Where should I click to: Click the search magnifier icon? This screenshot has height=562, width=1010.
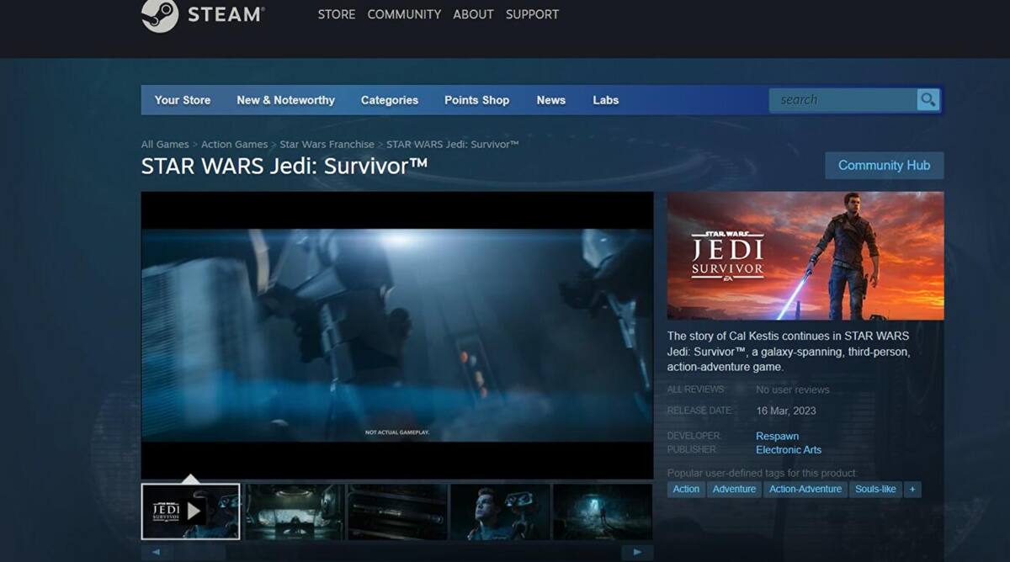[x=928, y=100]
